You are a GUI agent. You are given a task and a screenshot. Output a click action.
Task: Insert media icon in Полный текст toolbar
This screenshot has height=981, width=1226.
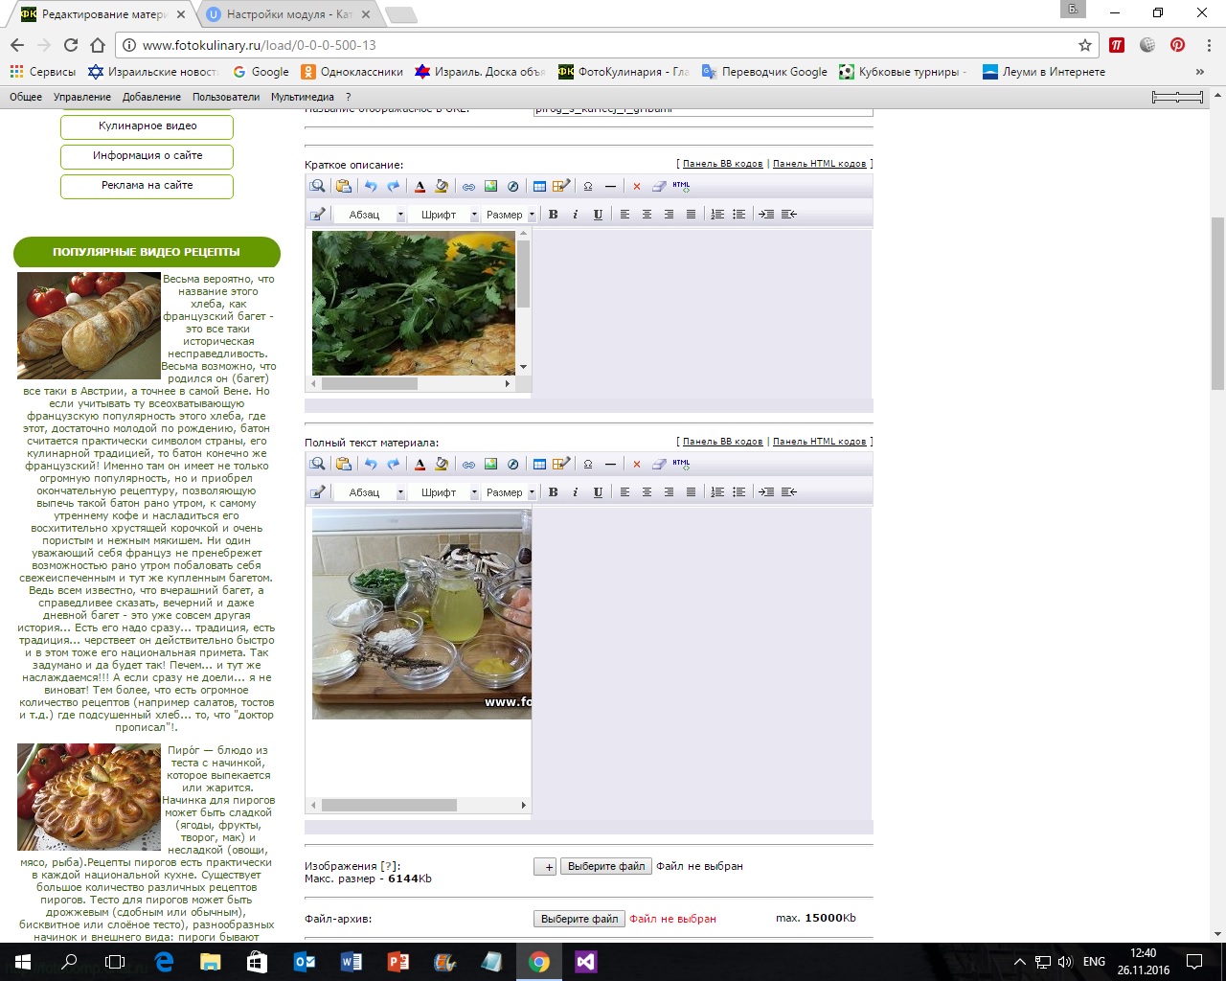point(512,464)
